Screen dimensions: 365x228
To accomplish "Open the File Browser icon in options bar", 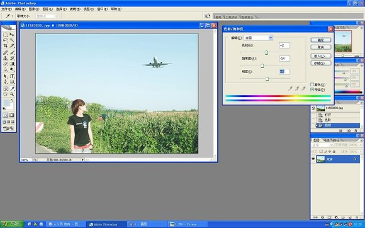I will [x=207, y=16].
